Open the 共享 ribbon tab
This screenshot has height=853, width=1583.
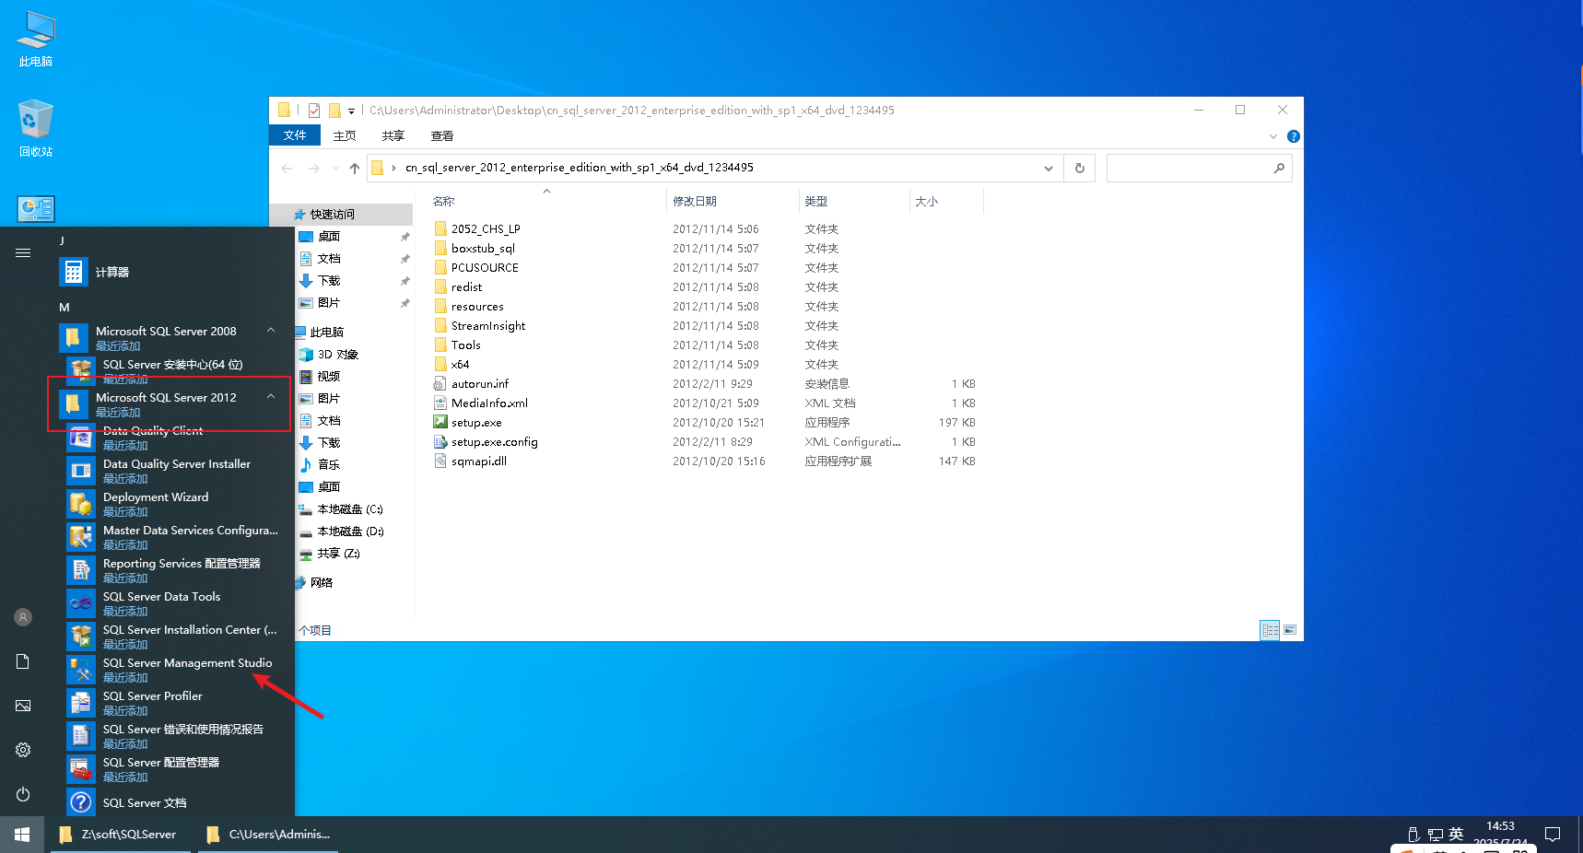pos(393,135)
